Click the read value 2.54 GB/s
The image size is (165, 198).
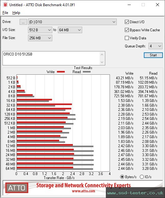[150, 119]
